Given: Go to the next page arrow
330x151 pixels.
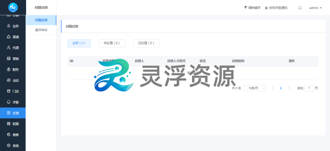Looking at the screenshot, I should 289,88.
